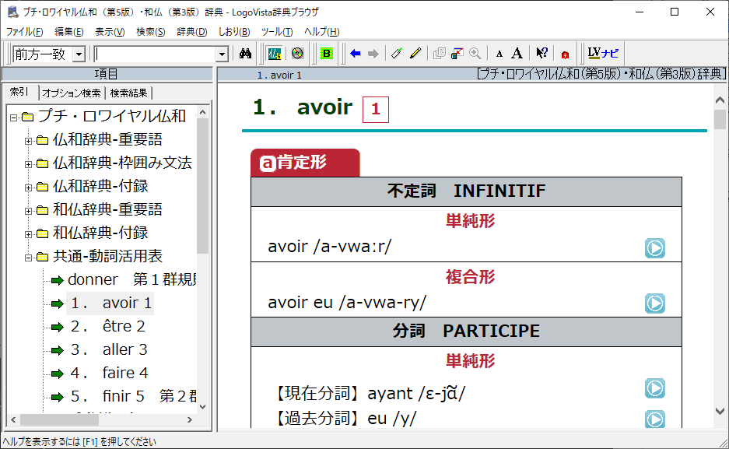Expand the 仏和辞典-重要語 folder

pyautogui.click(x=28, y=140)
